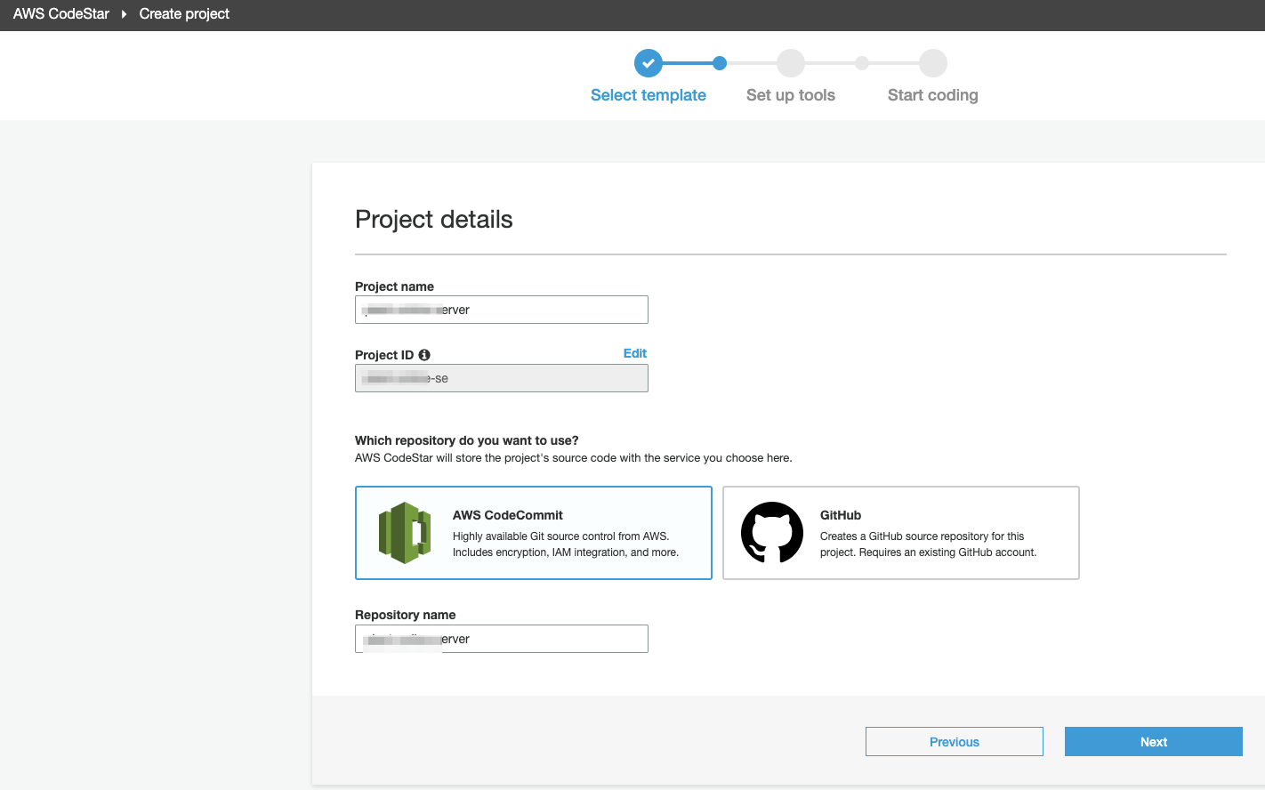Go to the Select template step label
The height and width of the screenshot is (790, 1265).
pyautogui.click(x=649, y=95)
